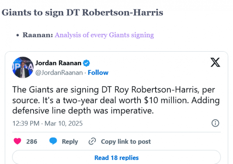Click the pink heart like icon
The height and width of the screenshot is (164, 233).
pyautogui.click(x=17, y=141)
